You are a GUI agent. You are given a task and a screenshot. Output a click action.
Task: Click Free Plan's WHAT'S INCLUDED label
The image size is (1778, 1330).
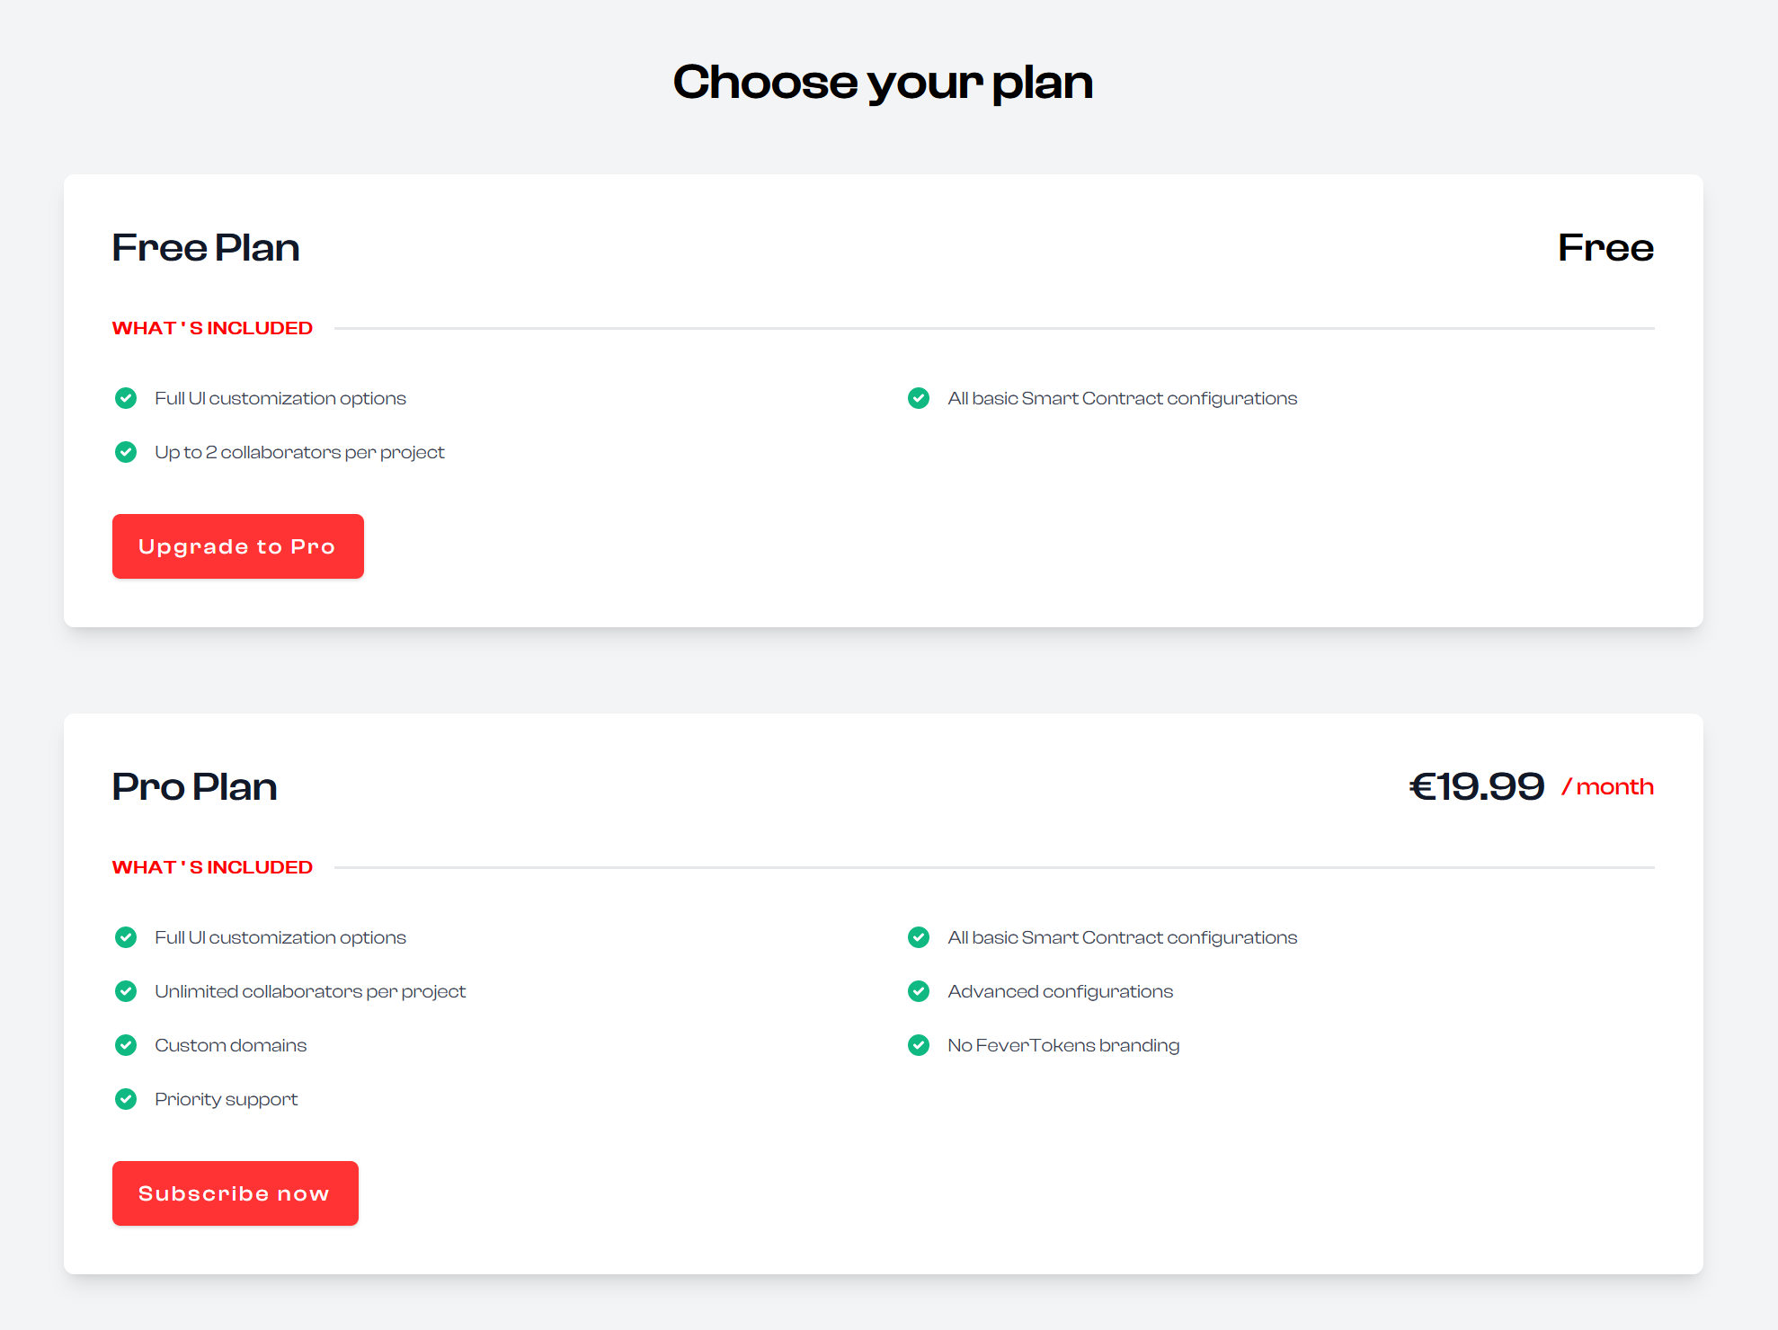pyautogui.click(x=212, y=328)
